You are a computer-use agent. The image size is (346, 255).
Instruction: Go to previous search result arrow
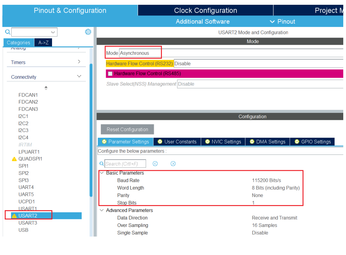tap(155, 163)
